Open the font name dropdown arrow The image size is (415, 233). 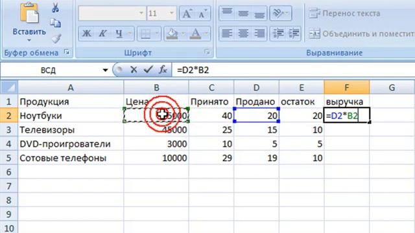pos(141,13)
